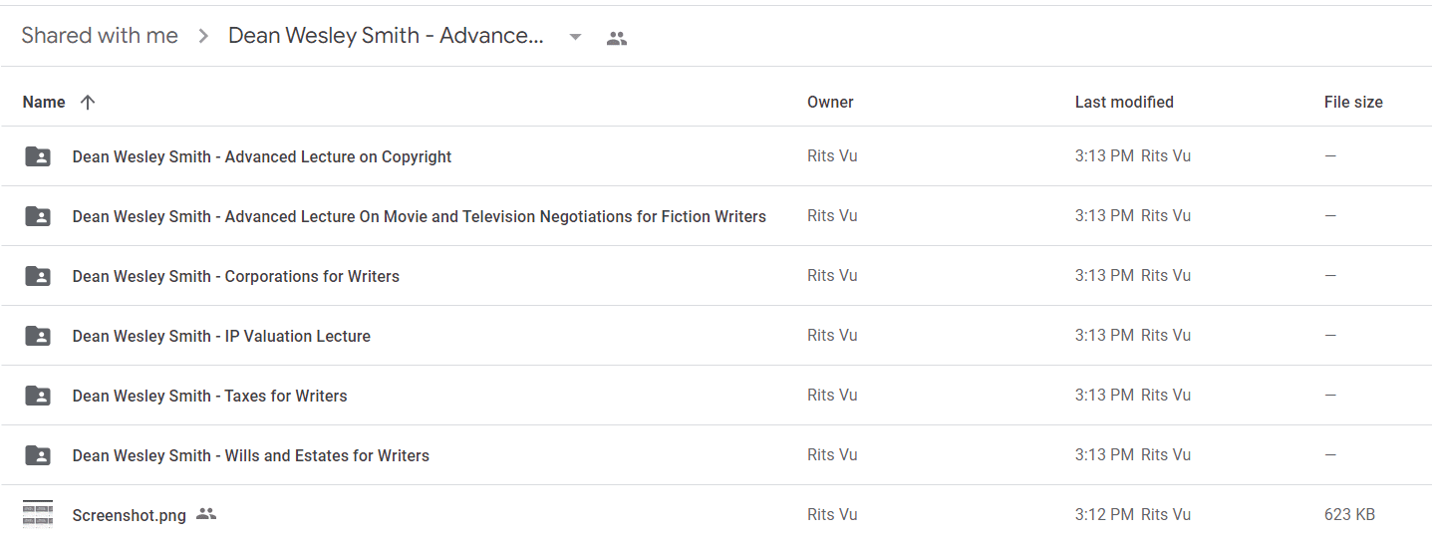
Task: Click the Last modified column header
Action: [1124, 102]
